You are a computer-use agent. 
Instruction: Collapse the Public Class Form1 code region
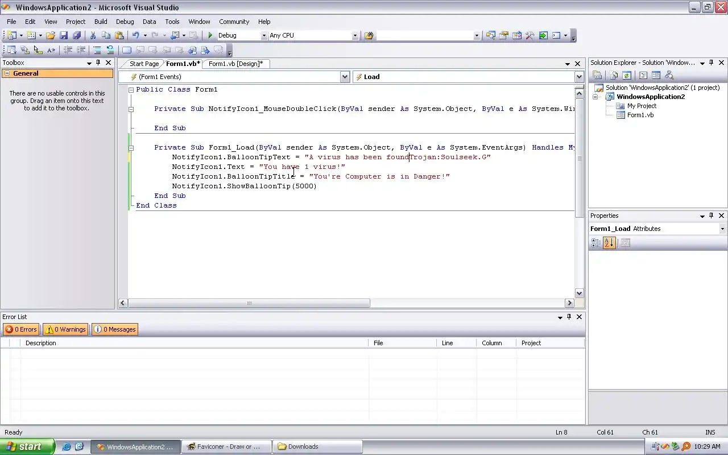pyautogui.click(x=131, y=90)
